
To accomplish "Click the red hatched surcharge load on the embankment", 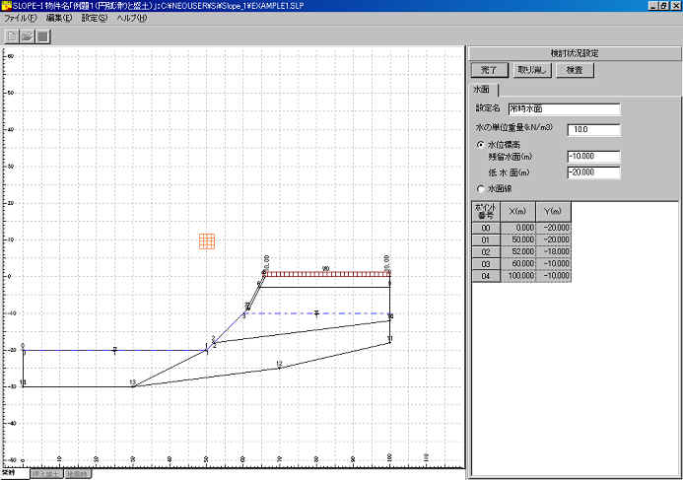I will tap(327, 274).
